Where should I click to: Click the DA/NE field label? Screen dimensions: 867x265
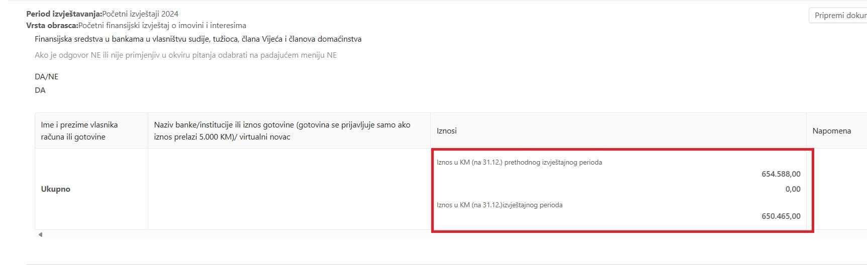(x=47, y=77)
